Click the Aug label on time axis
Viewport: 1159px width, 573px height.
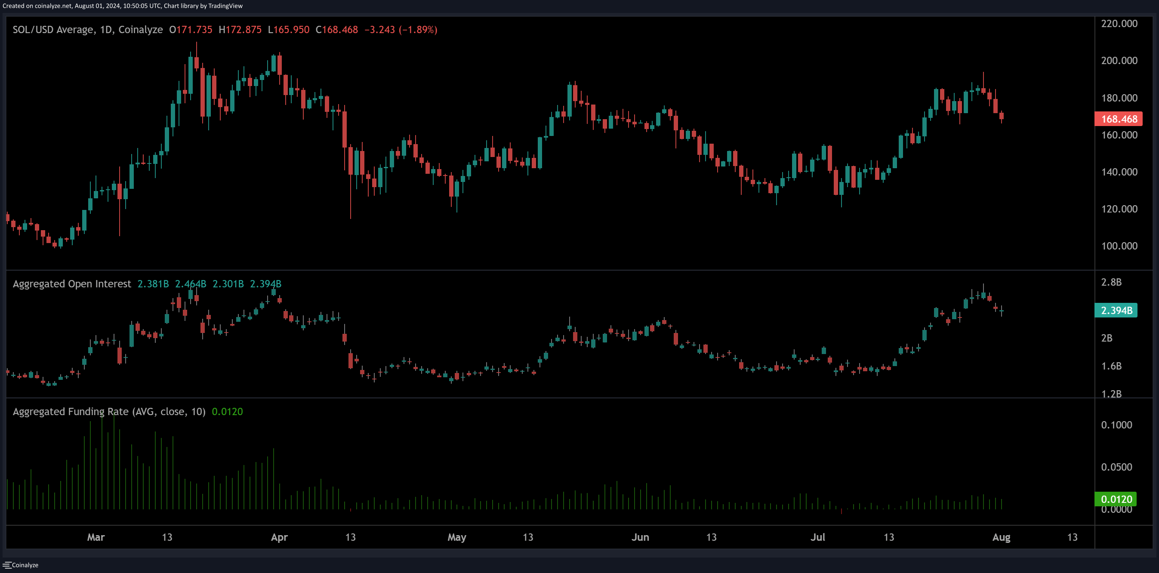(x=1001, y=537)
